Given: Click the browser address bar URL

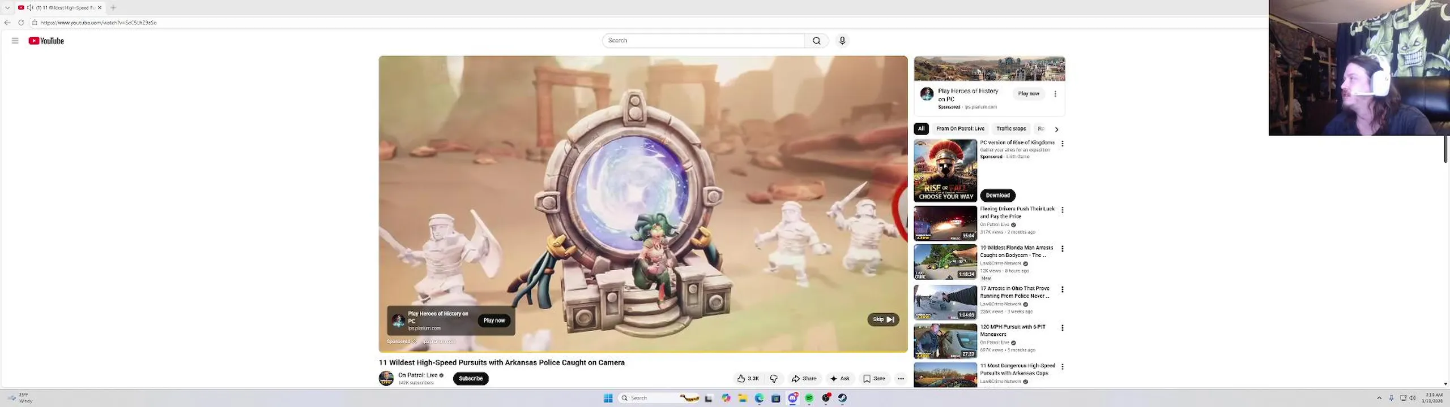Looking at the screenshot, I should click(99, 23).
